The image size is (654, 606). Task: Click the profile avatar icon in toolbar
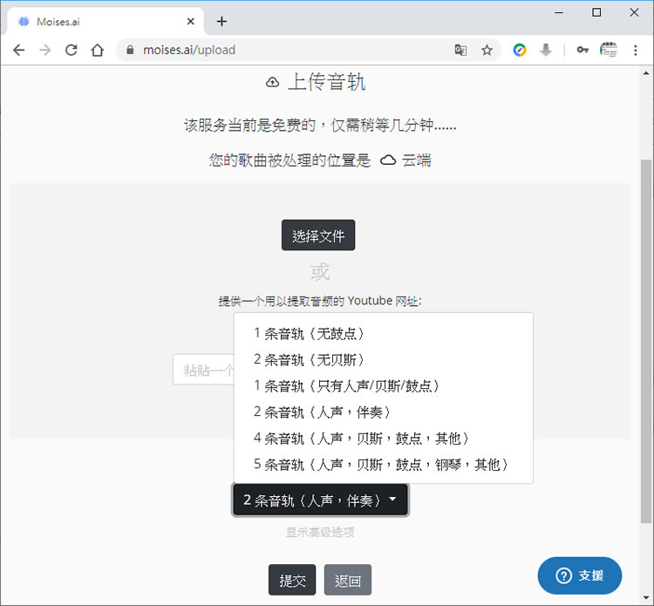click(609, 50)
